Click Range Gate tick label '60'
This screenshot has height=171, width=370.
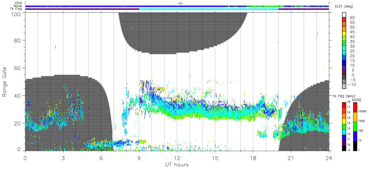click(17, 68)
